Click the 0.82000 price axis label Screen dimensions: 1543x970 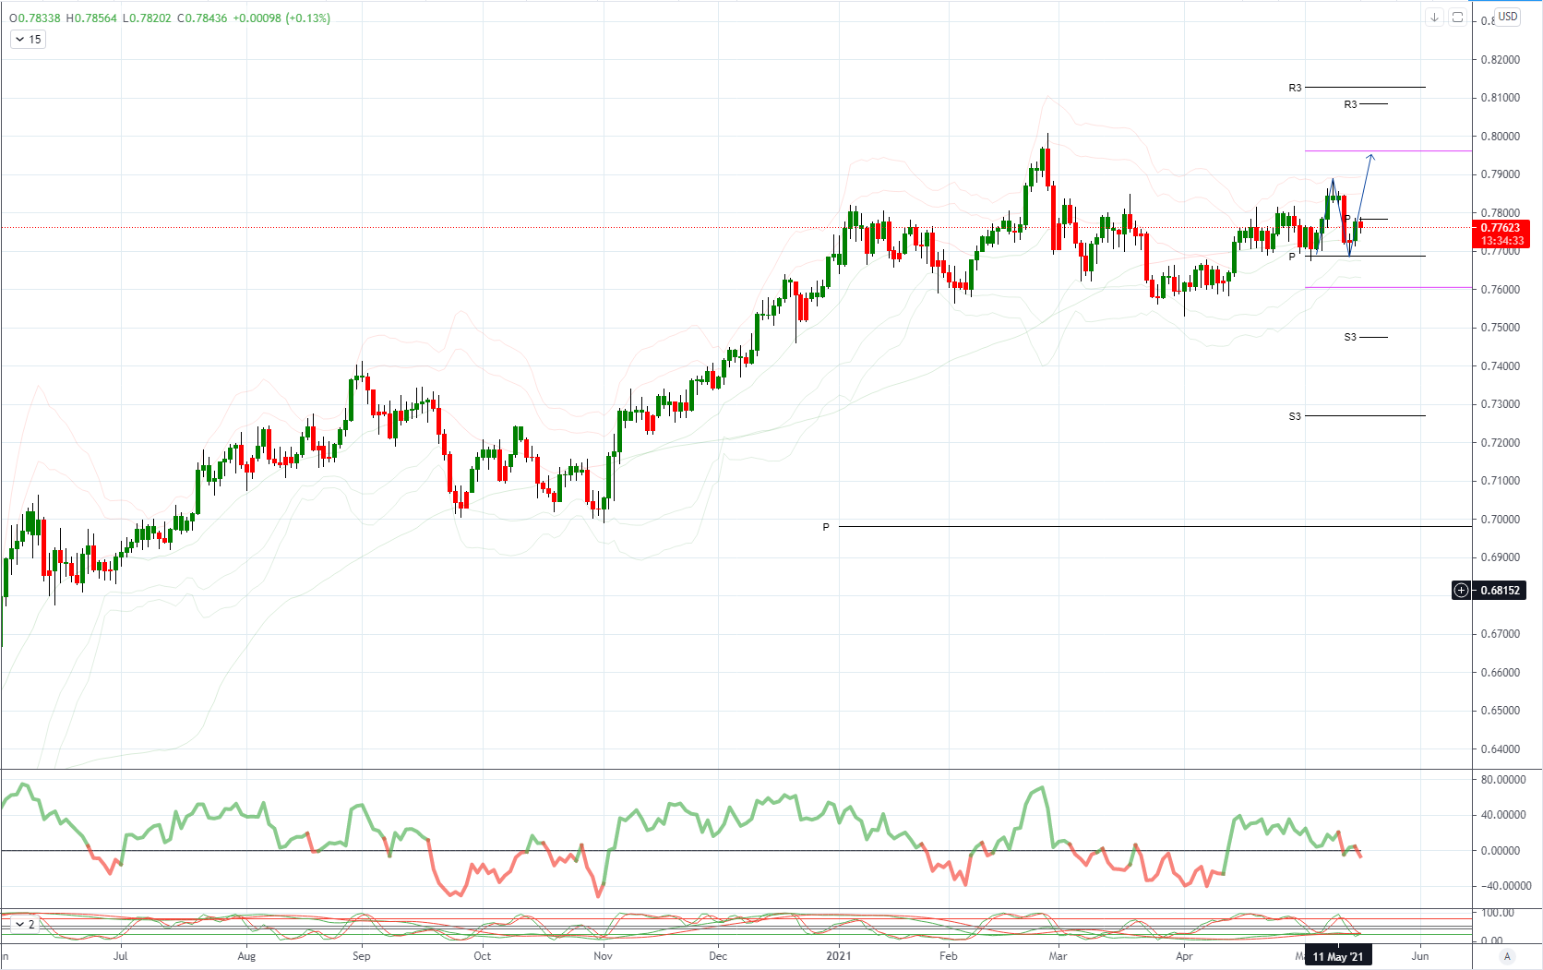(x=1500, y=60)
